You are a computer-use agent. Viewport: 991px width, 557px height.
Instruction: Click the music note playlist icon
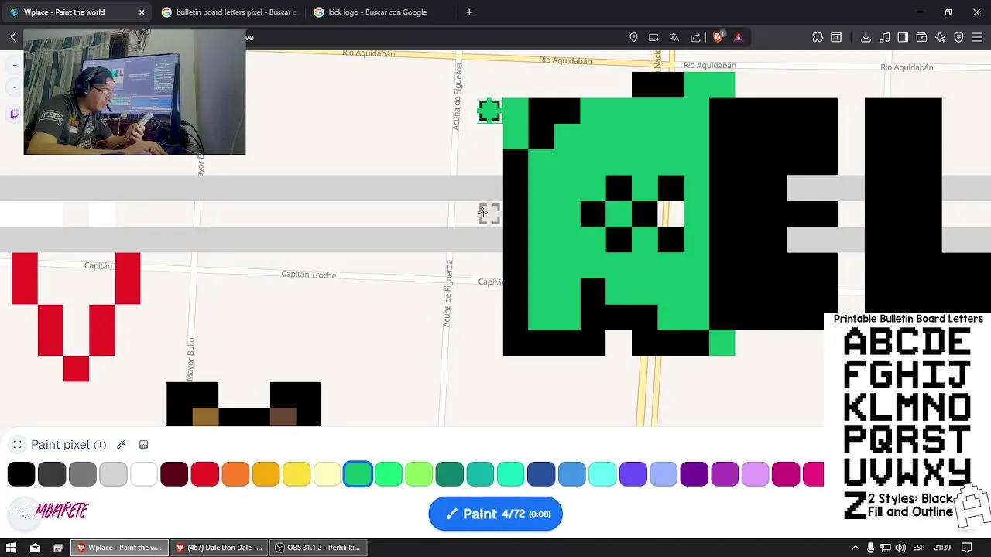pyautogui.click(x=884, y=37)
